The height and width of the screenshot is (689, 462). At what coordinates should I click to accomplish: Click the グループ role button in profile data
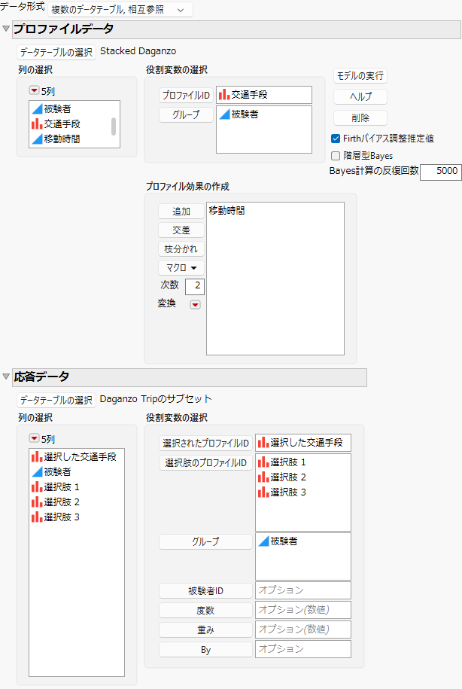coord(186,114)
